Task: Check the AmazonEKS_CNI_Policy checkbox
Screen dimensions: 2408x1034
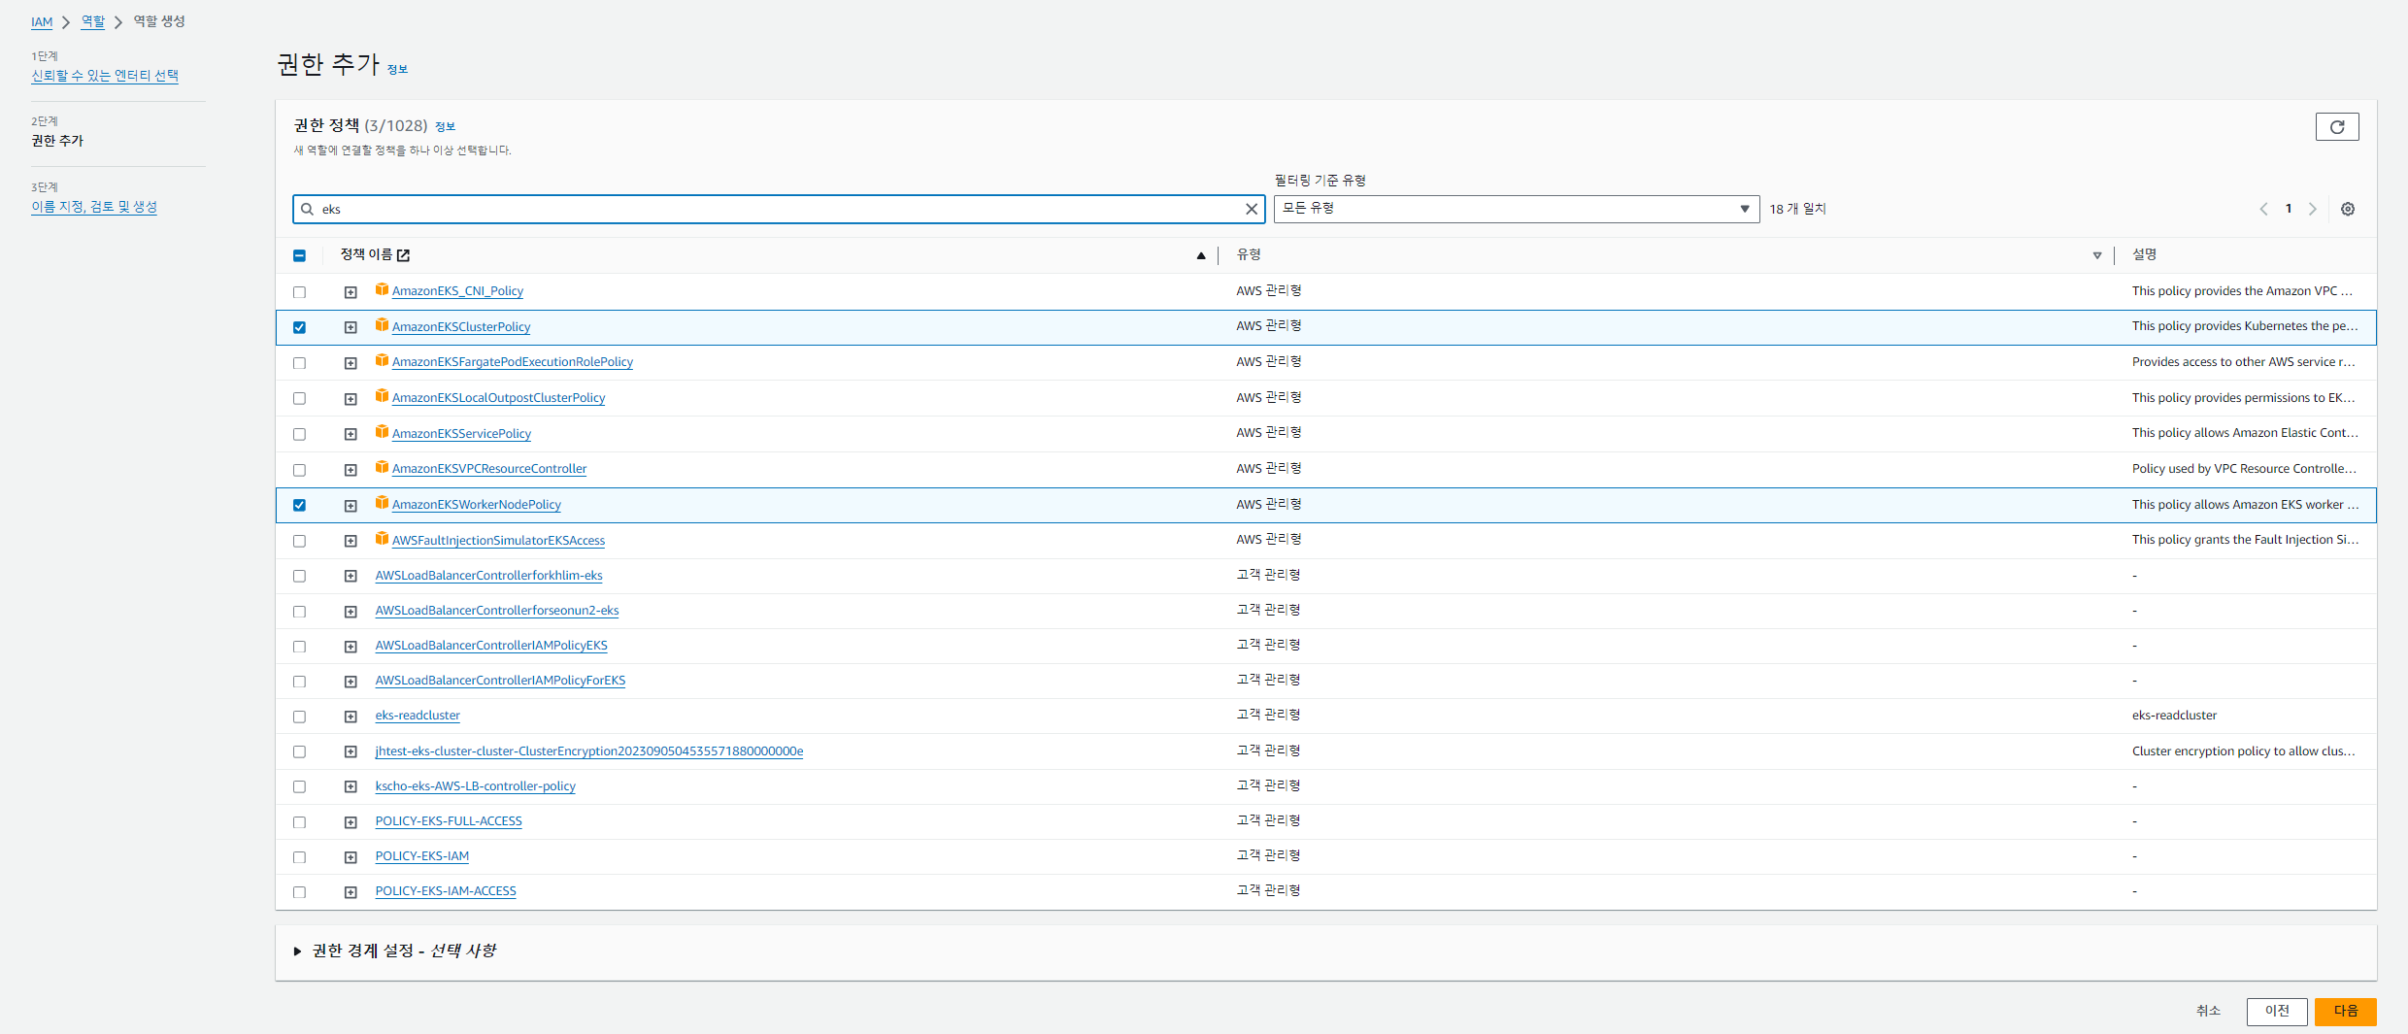Action: pos(299,292)
